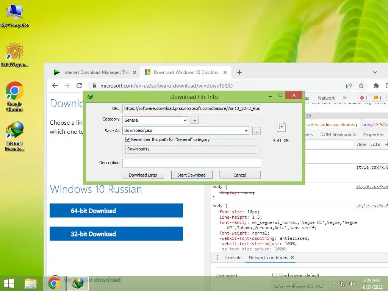This screenshot has width=388, height=291.
Task: Open the DataWagon desktop shortcut
Action: [15, 55]
